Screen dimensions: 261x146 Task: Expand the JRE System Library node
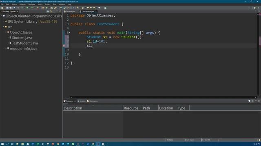[4, 21]
